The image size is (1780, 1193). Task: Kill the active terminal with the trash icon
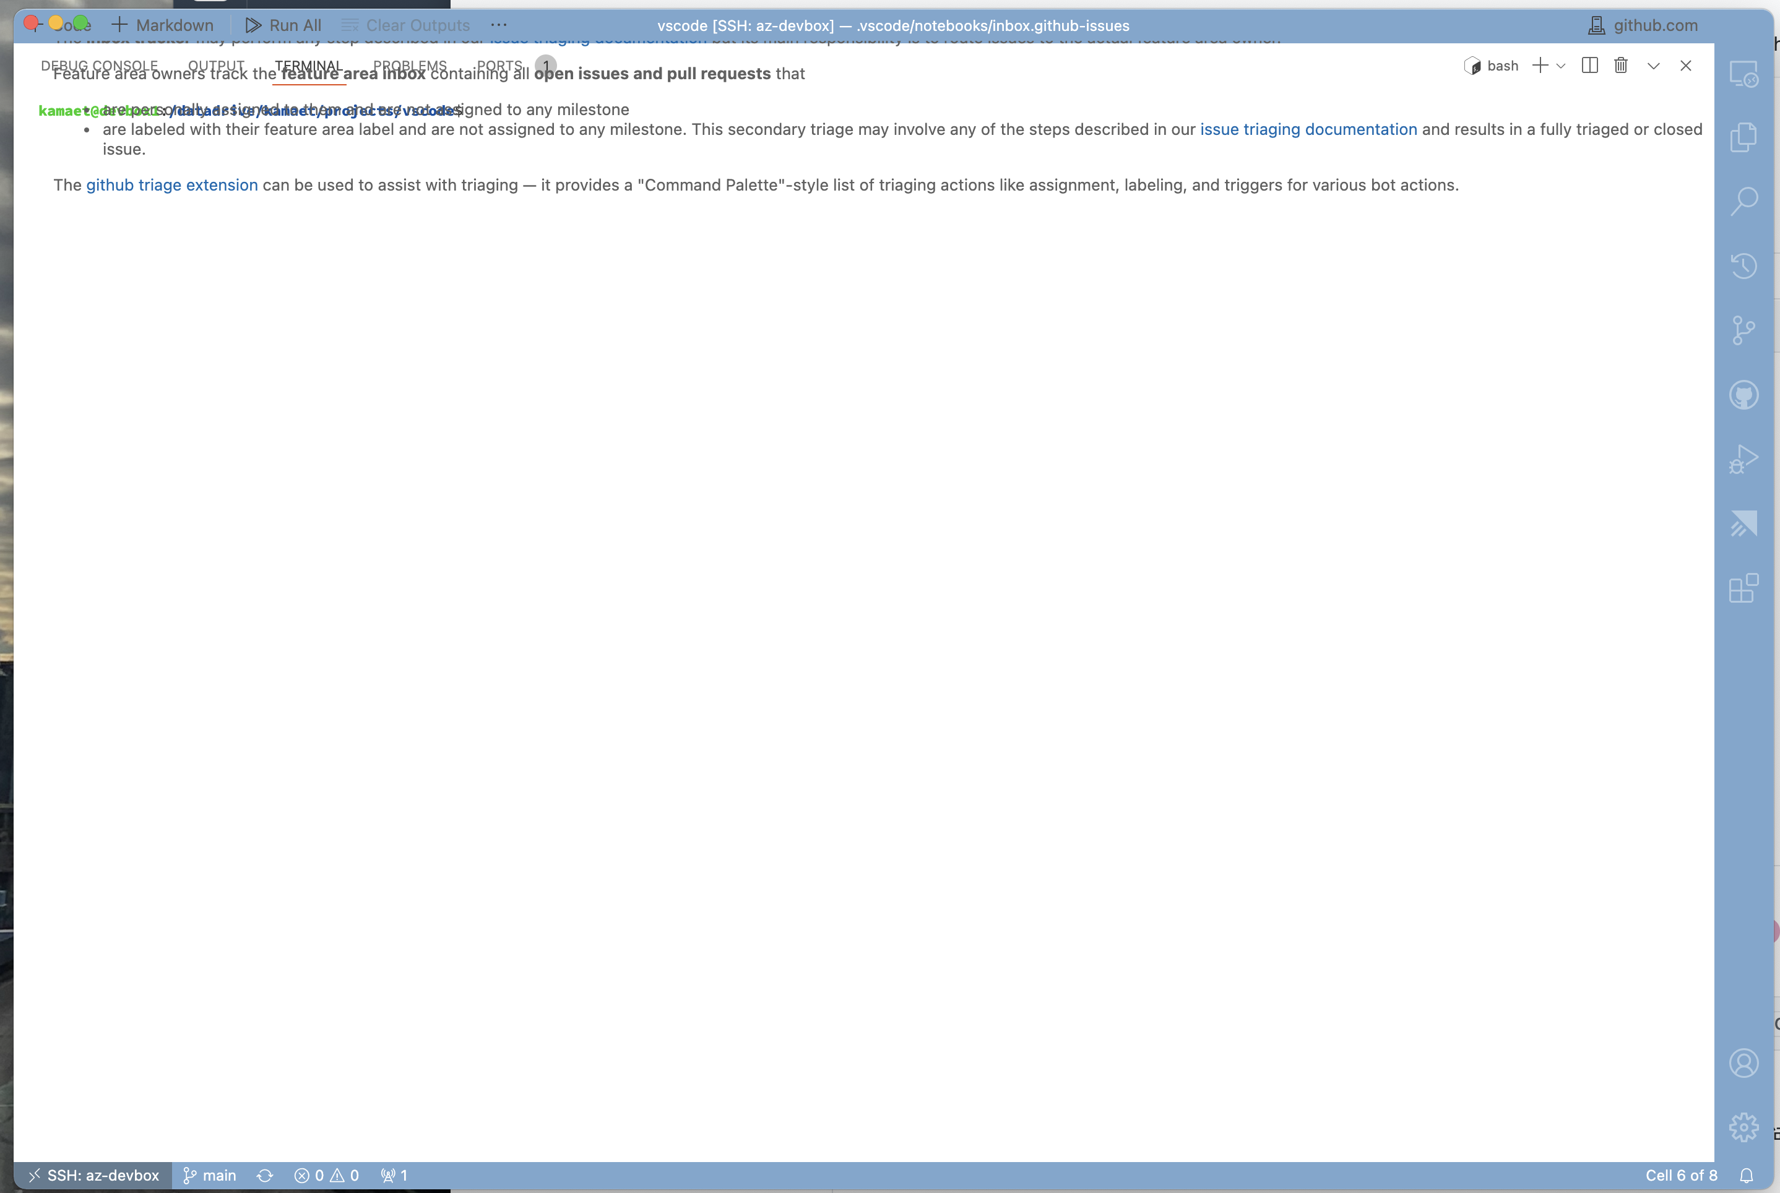(1621, 66)
